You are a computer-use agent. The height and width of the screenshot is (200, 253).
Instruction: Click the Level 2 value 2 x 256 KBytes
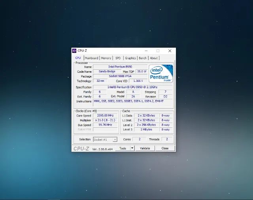pos(146,125)
